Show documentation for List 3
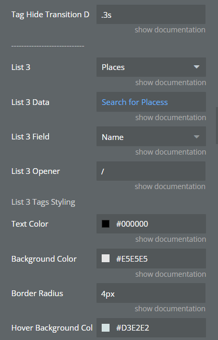 [171, 83]
